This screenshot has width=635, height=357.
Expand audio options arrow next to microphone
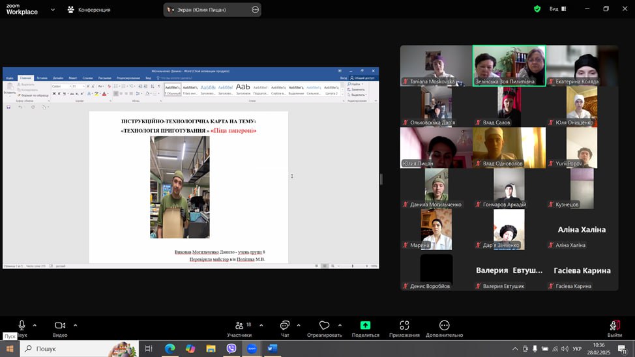point(35,325)
